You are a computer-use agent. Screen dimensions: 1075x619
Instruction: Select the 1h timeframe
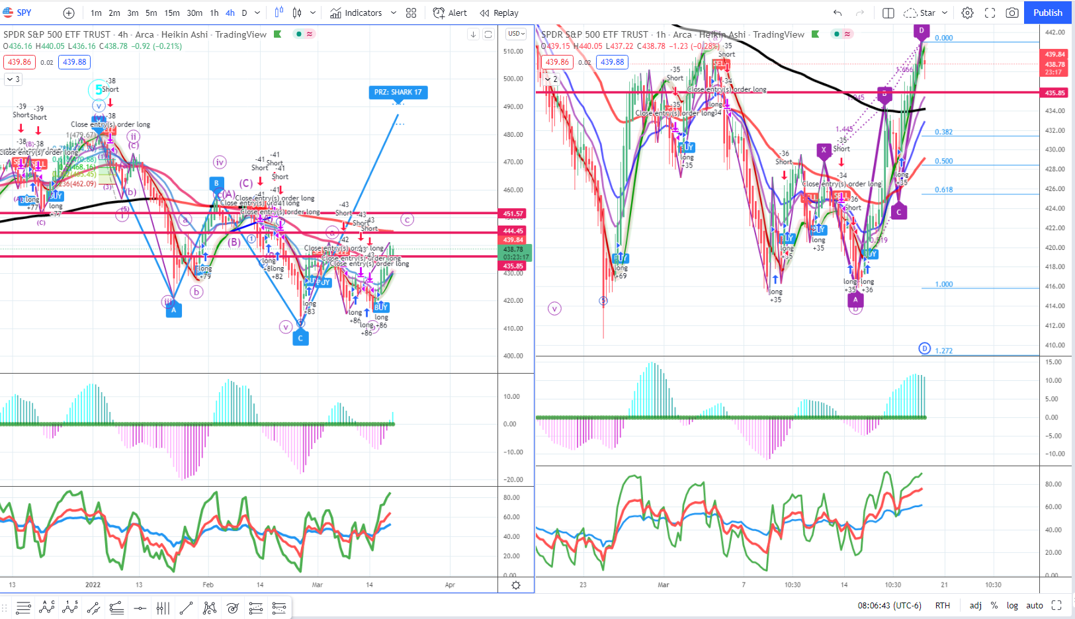click(x=214, y=13)
